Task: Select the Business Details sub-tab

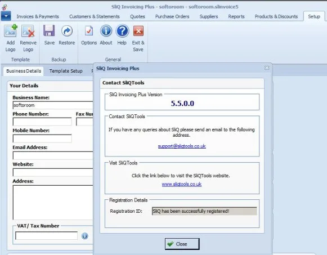Action: click(24, 71)
